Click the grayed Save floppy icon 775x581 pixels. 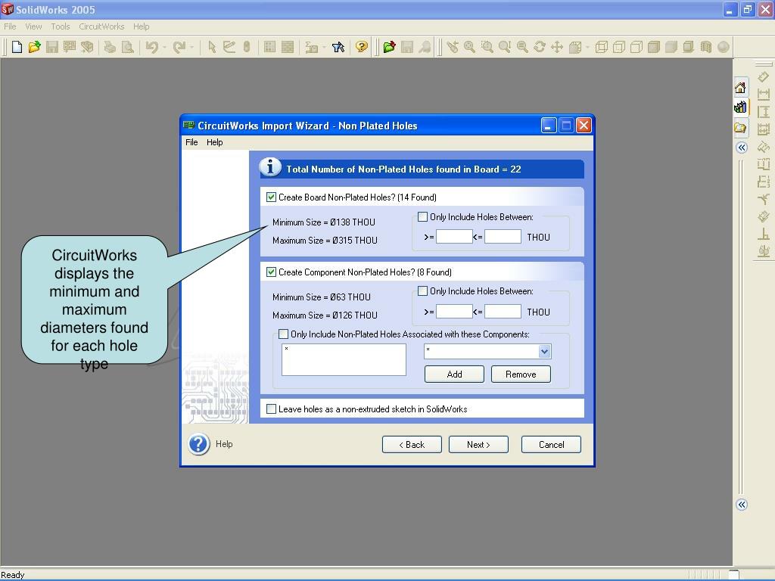tap(52, 47)
